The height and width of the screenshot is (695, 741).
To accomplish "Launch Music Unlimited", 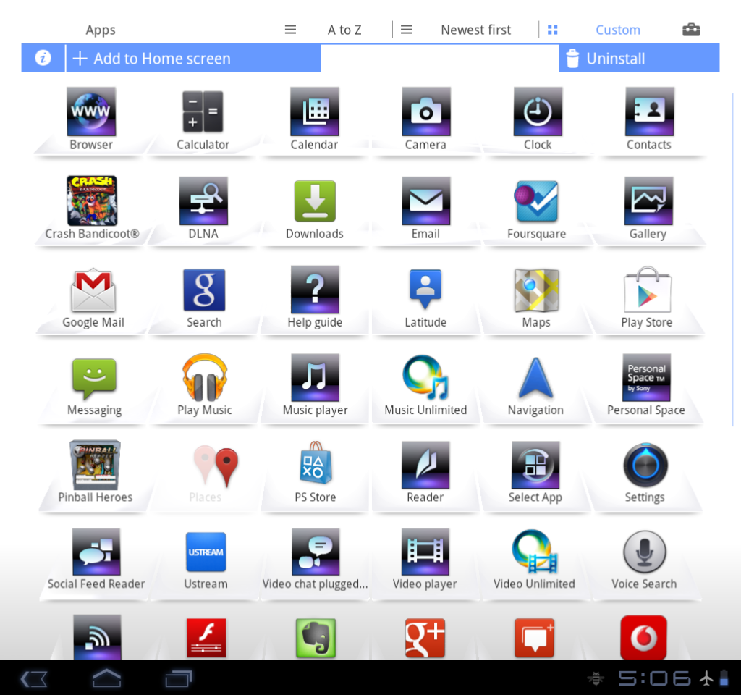I will (425, 377).
